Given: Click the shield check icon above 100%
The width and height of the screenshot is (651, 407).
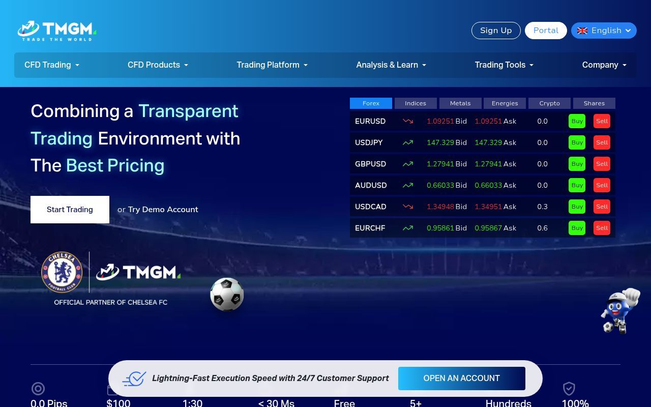Looking at the screenshot, I should pos(569,389).
